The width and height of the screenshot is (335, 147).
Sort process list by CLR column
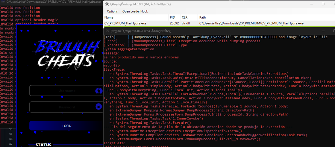click(x=185, y=17)
